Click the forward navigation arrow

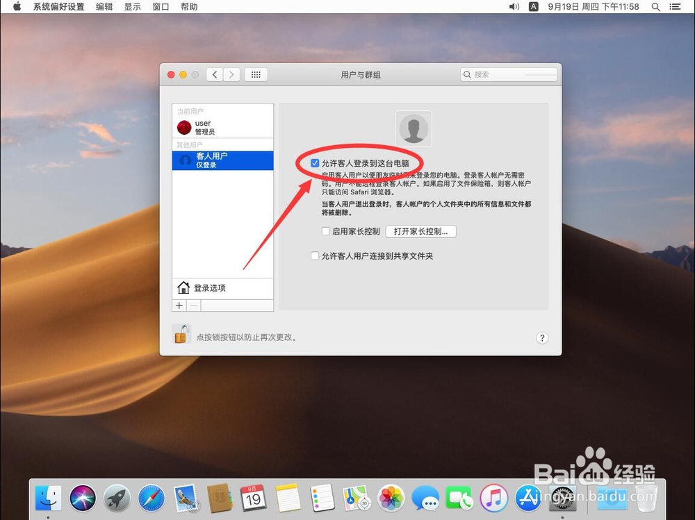tap(231, 74)
